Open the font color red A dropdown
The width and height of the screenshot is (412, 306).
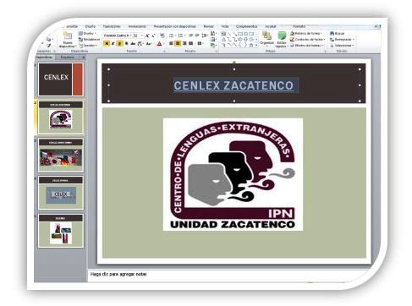point(160,44)
